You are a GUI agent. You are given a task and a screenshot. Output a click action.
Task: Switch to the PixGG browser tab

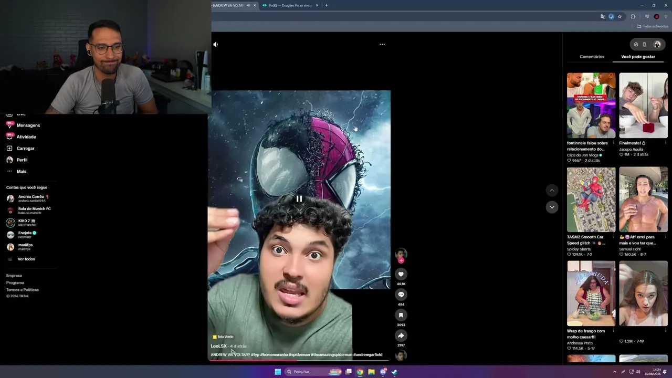pyautogui.click(x=290, y=5)
